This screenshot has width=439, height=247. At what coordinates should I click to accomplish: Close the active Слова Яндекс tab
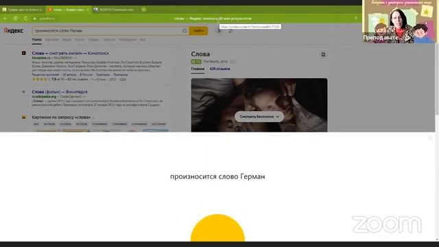pos(88,10)
